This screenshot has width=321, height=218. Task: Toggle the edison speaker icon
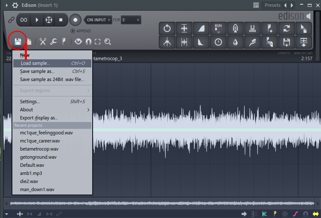309,16
